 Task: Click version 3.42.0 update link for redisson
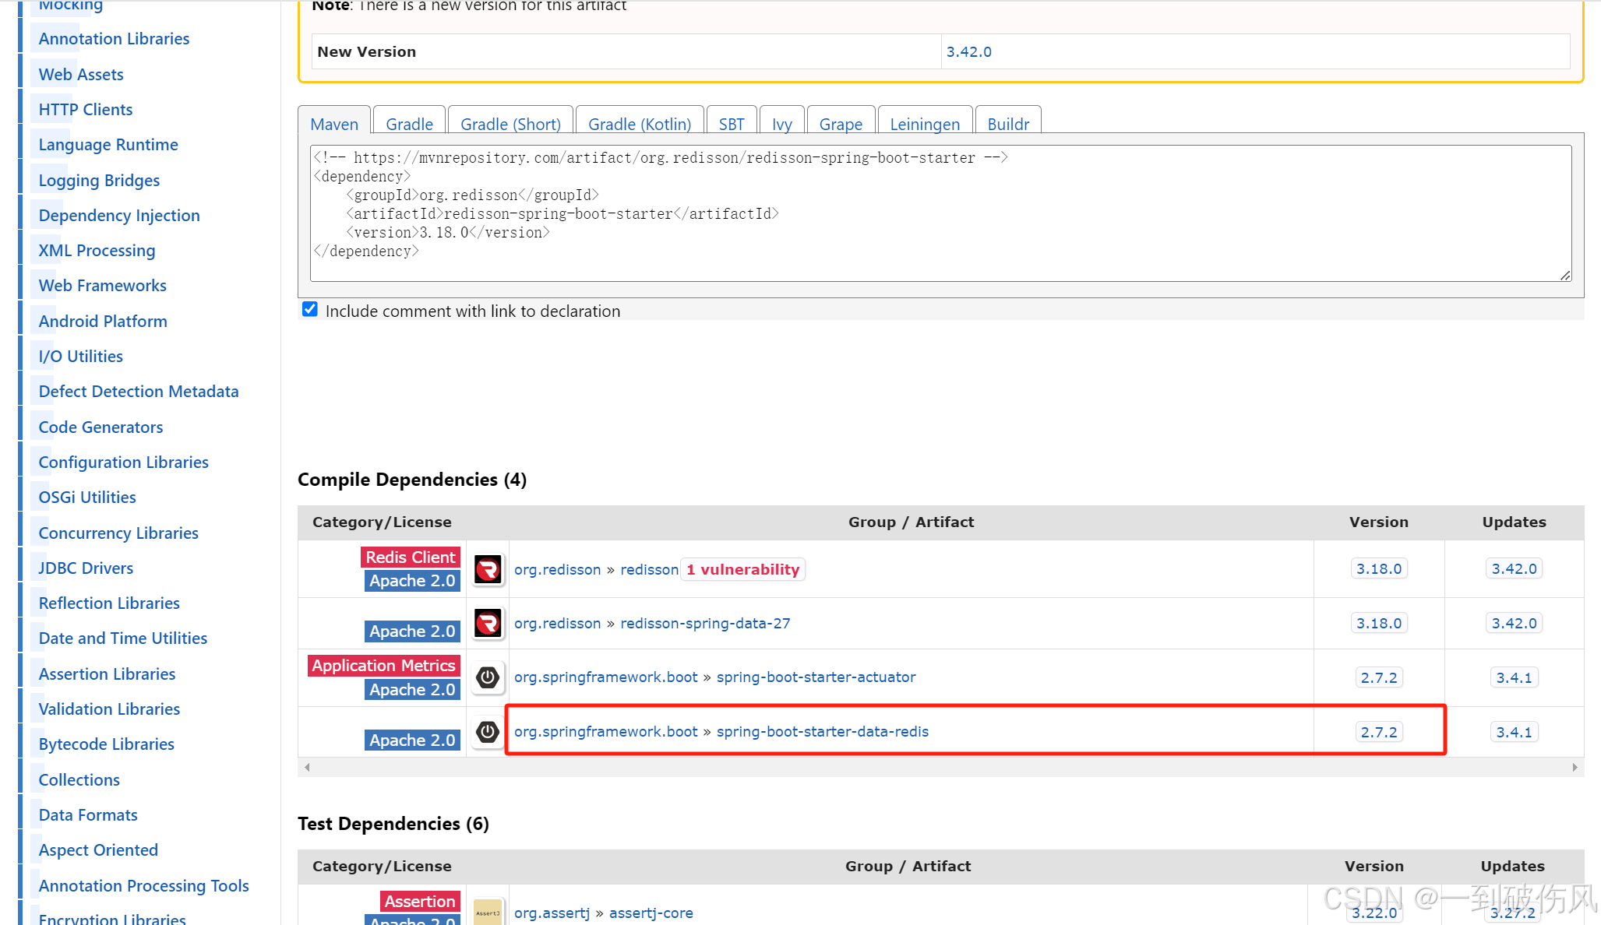[1513, 568]
